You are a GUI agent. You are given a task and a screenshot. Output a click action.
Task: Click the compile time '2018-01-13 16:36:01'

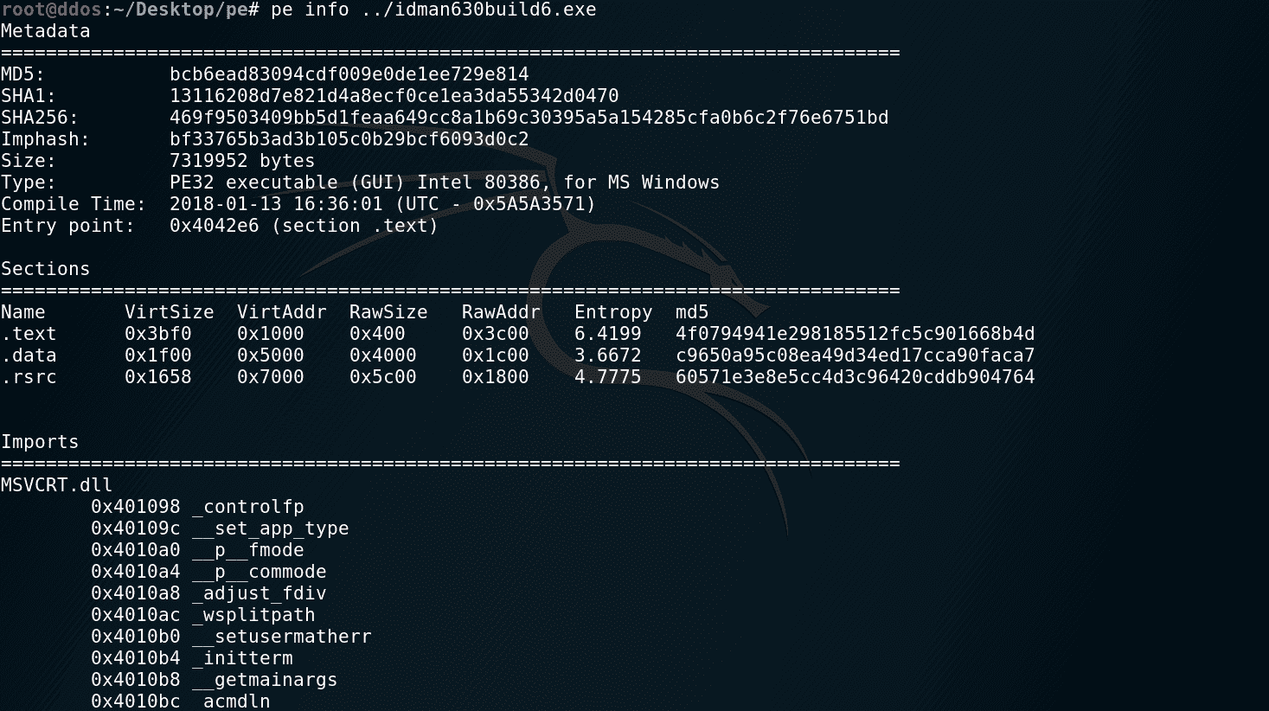276,204
